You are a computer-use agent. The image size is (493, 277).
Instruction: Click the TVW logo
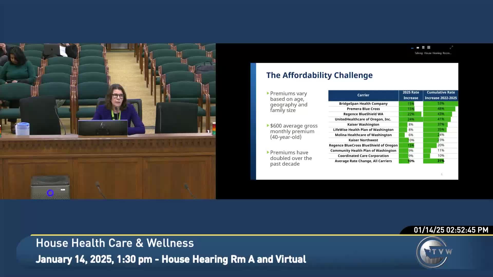click(433, 252)
